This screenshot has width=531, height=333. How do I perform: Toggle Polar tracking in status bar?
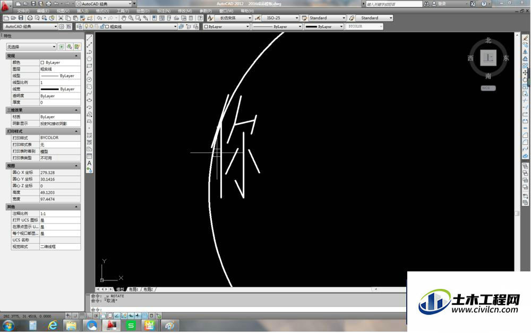(96, 315)
